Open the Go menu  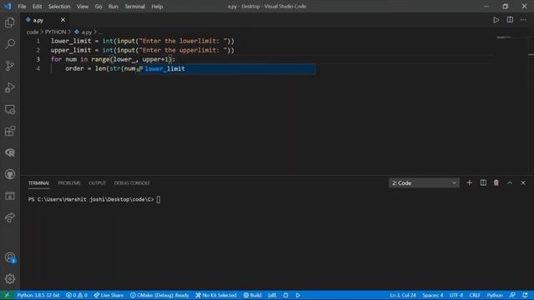(x=98, y=7)
